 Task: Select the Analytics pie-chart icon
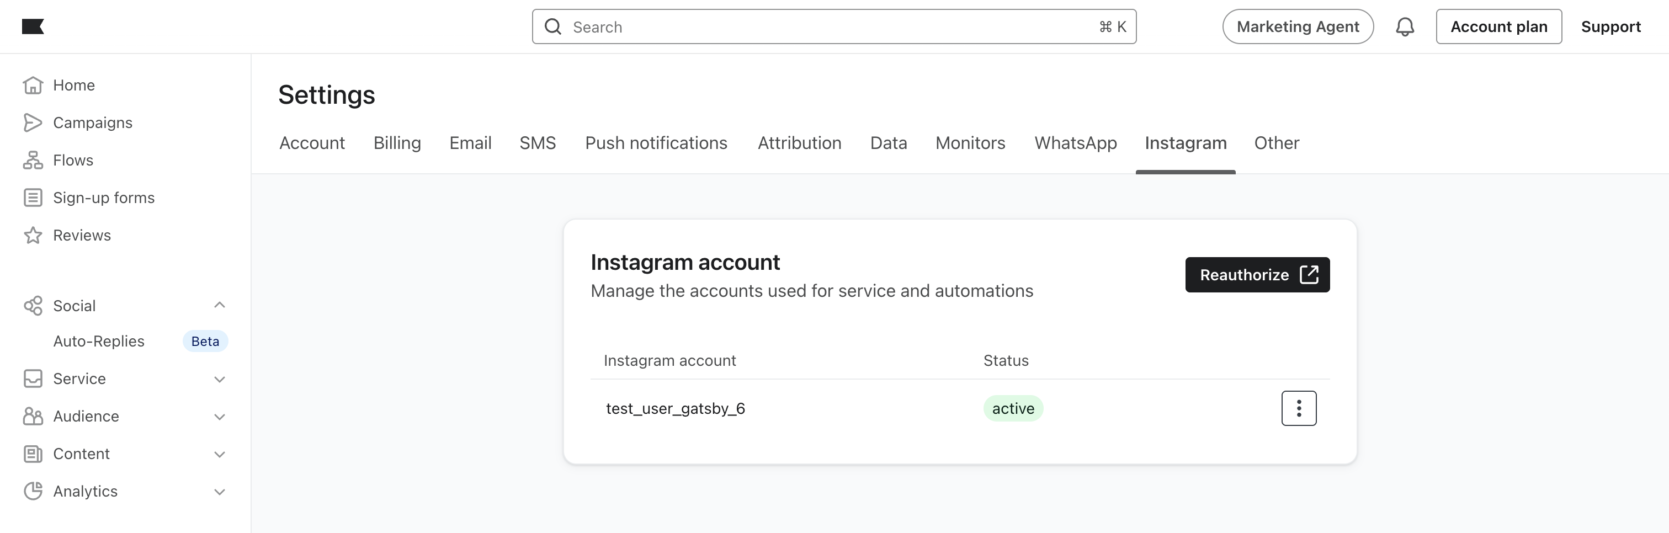[x=34, y=491]
